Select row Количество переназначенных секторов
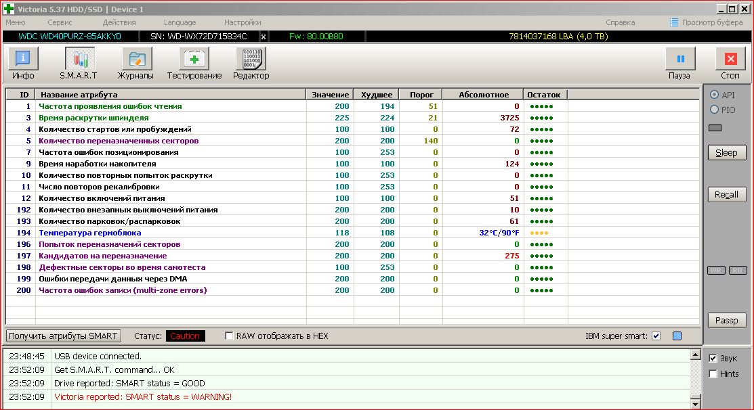Image resolution: width=754 pixels, height=410 pixels. click(352, 141)
